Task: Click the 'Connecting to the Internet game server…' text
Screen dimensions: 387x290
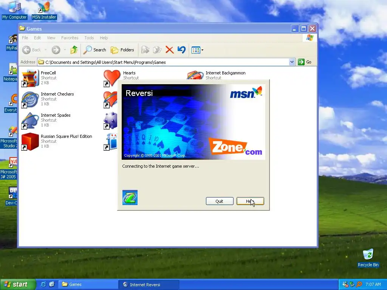Action: tap(161, 166)
